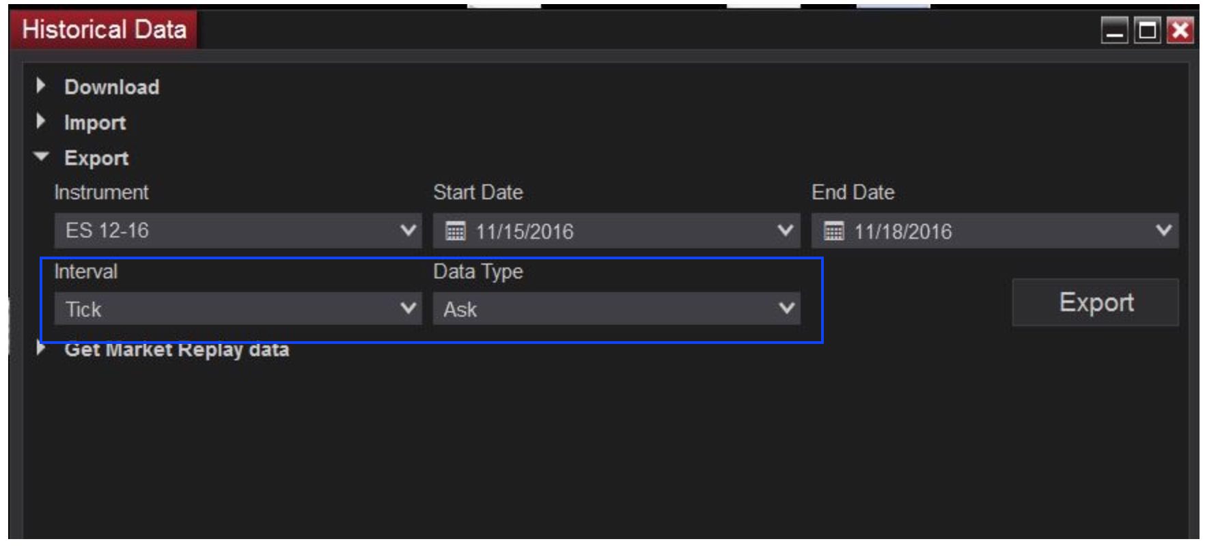Open the Start Date dropdown arrow

point(786,231)
